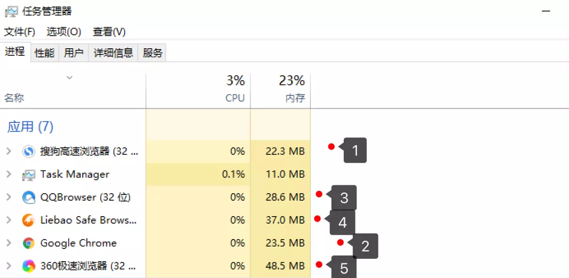Click the 0.1% CPU value for Task Manager
The image size is (569, 278).
[x=233, y=174]
